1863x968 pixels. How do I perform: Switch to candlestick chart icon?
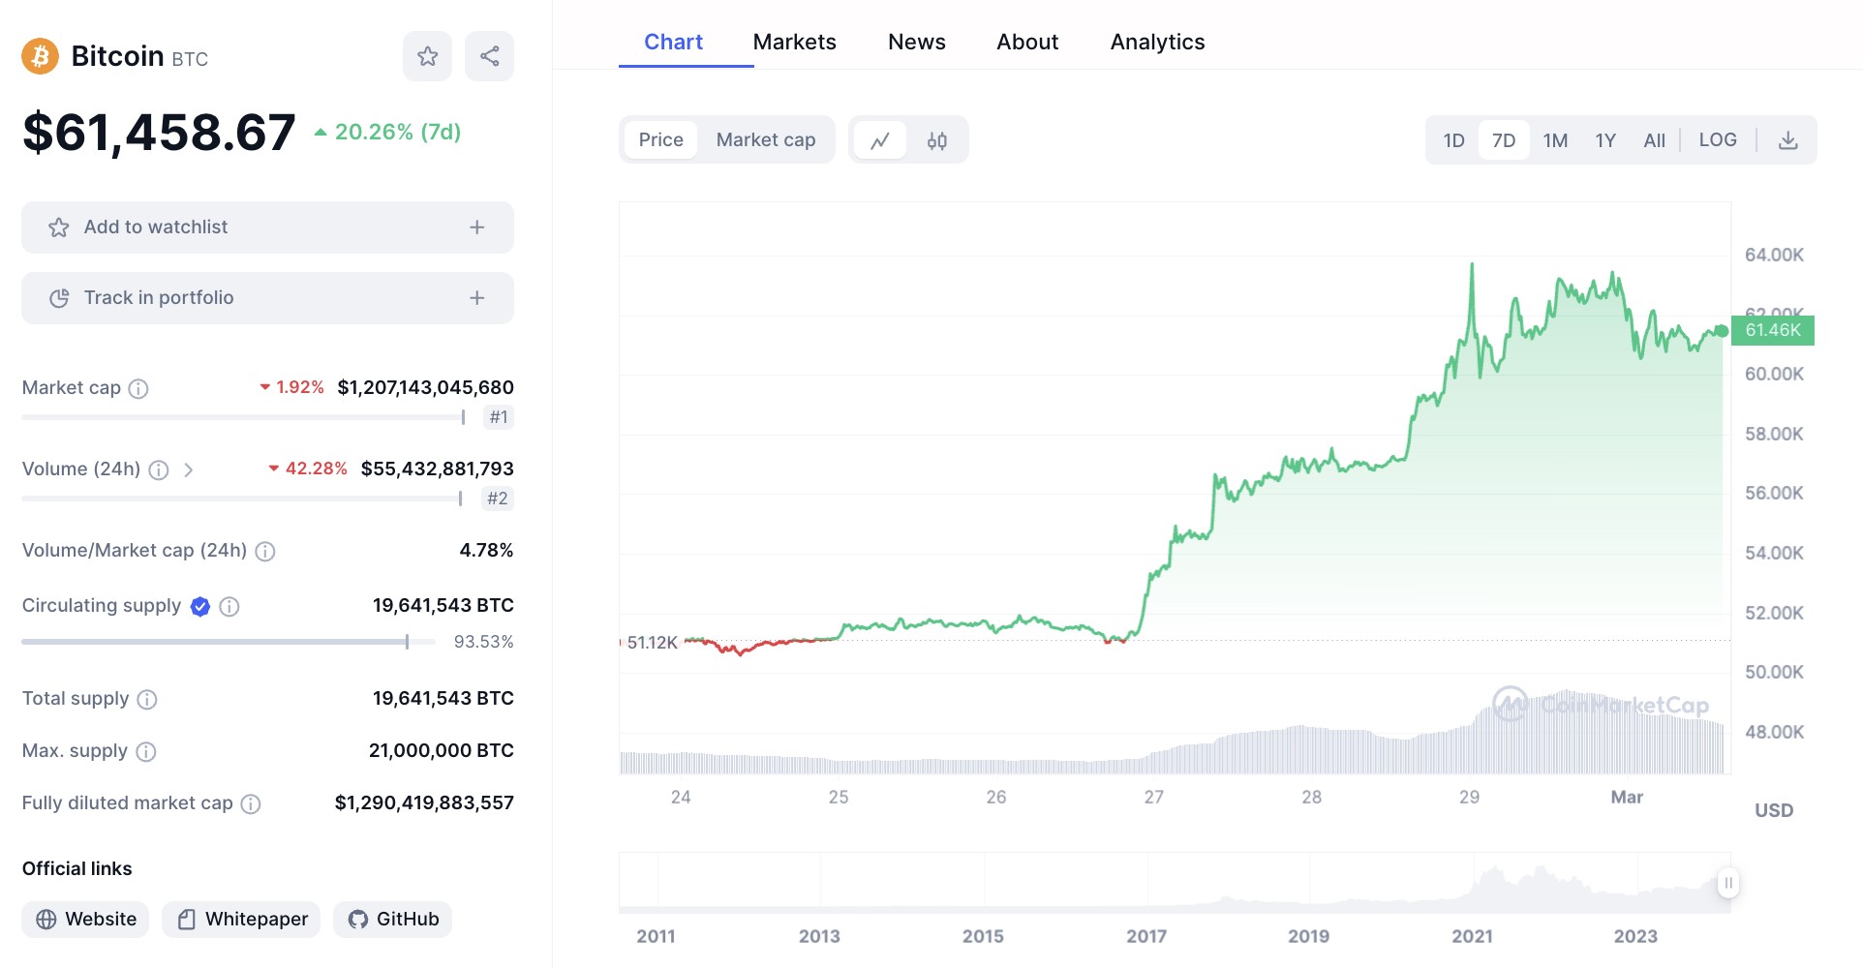936,140
